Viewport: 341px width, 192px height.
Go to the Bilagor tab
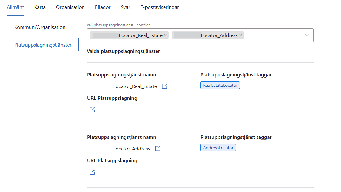pyautogui.click(x=103, y=7)
